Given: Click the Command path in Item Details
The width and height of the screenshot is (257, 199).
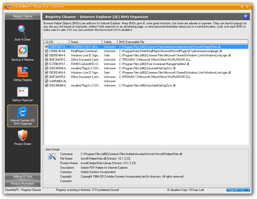Looking at the screenshot, I should 131,154.
